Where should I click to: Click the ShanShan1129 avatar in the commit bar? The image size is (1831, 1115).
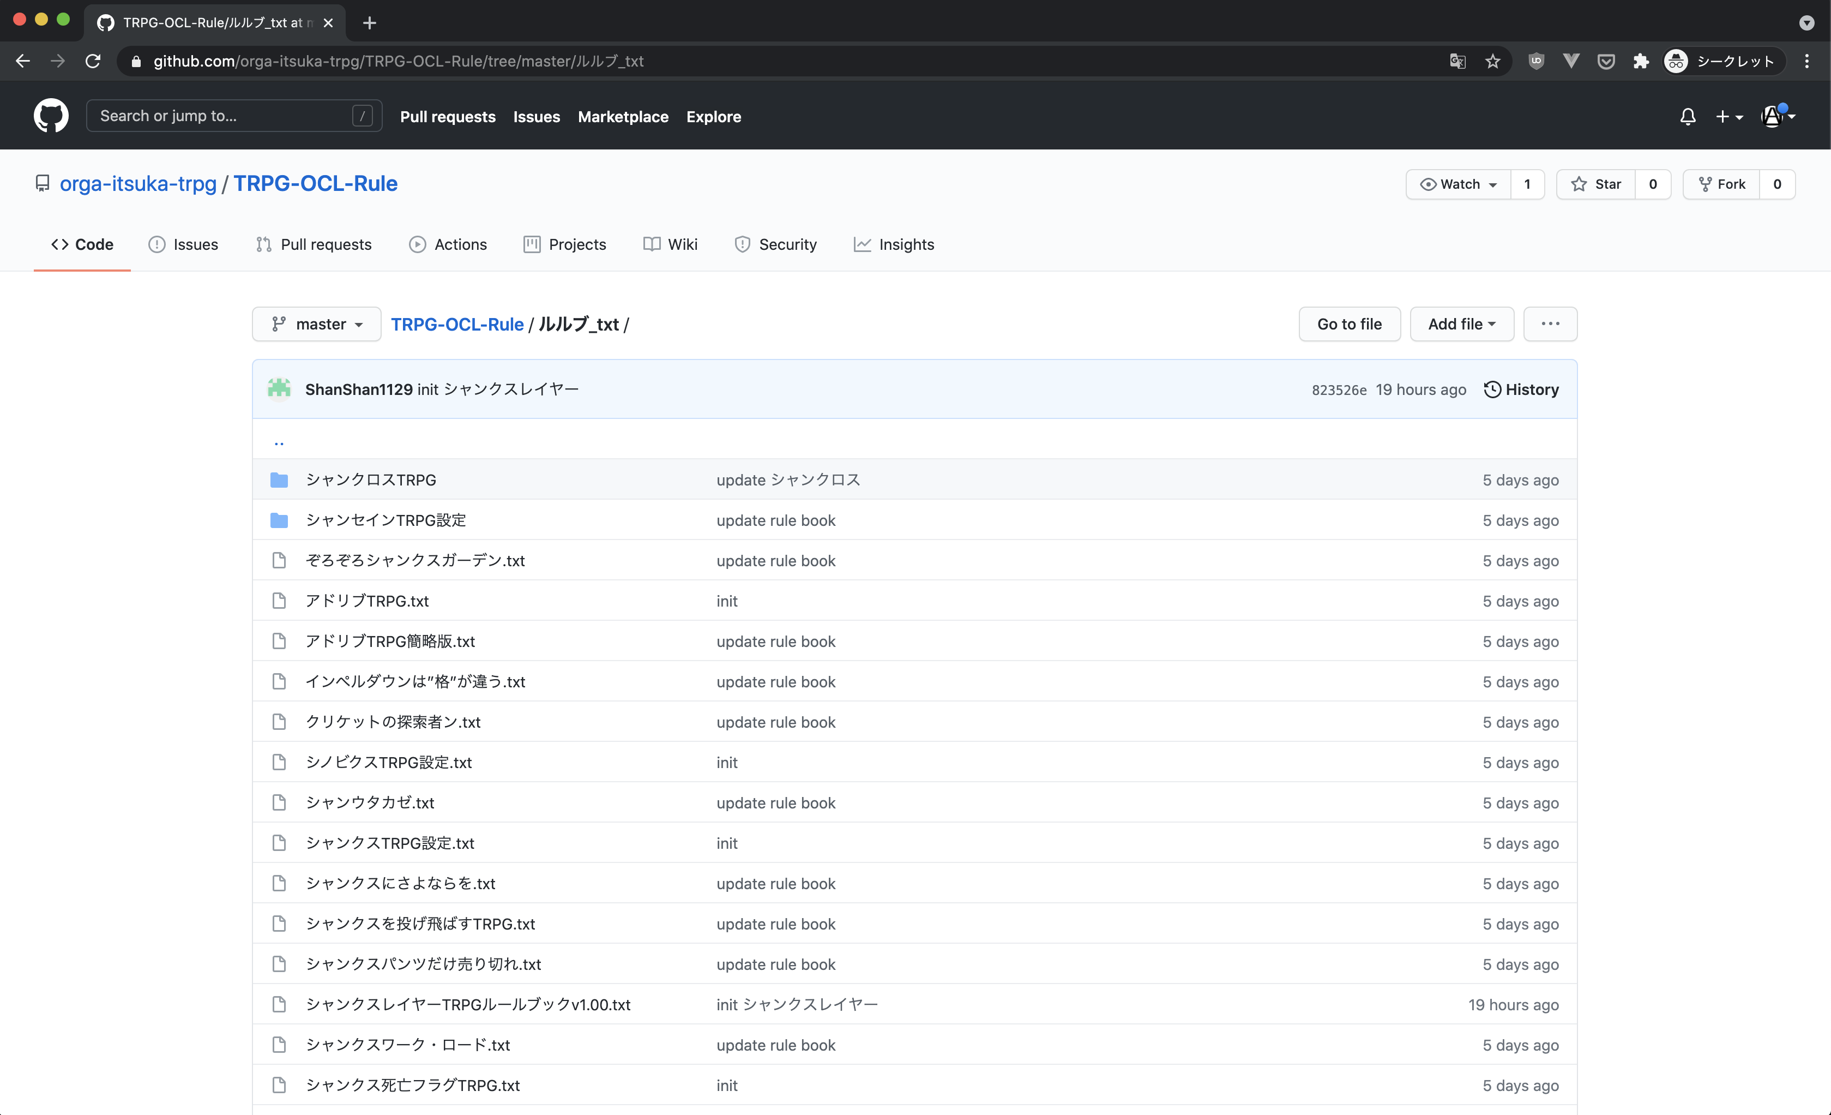pyautogui.click(x=279, y=389)
